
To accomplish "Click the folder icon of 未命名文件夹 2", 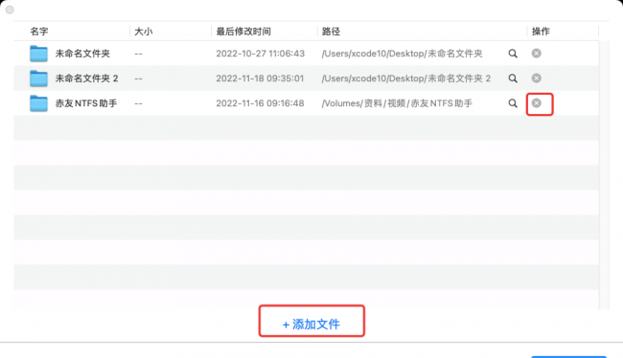I will coord(38,78).
